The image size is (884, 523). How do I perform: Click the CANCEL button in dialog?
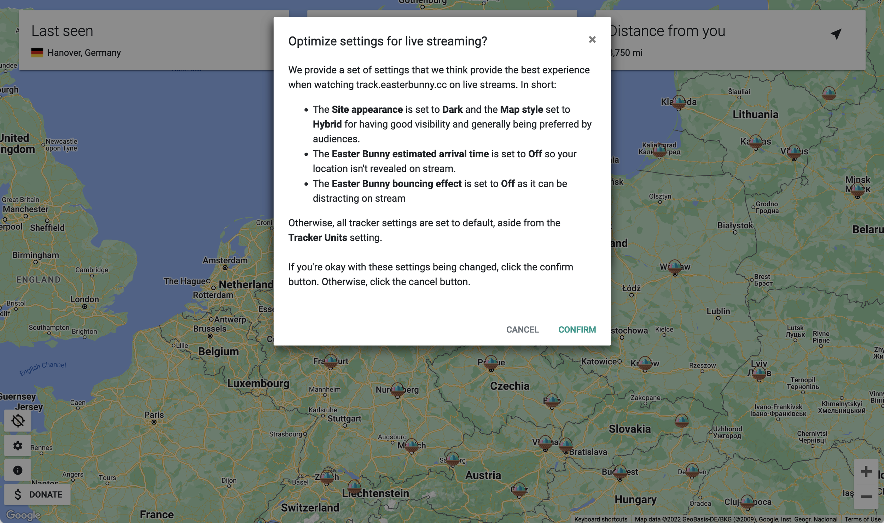(x=522, y=329)
